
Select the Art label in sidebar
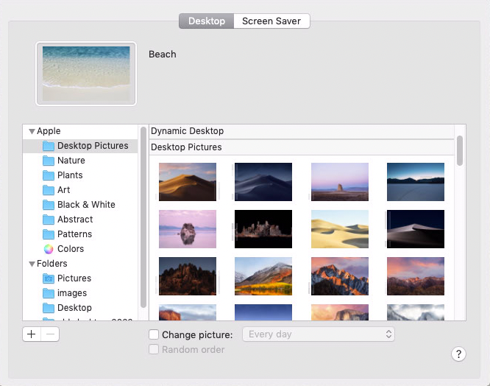64,190
